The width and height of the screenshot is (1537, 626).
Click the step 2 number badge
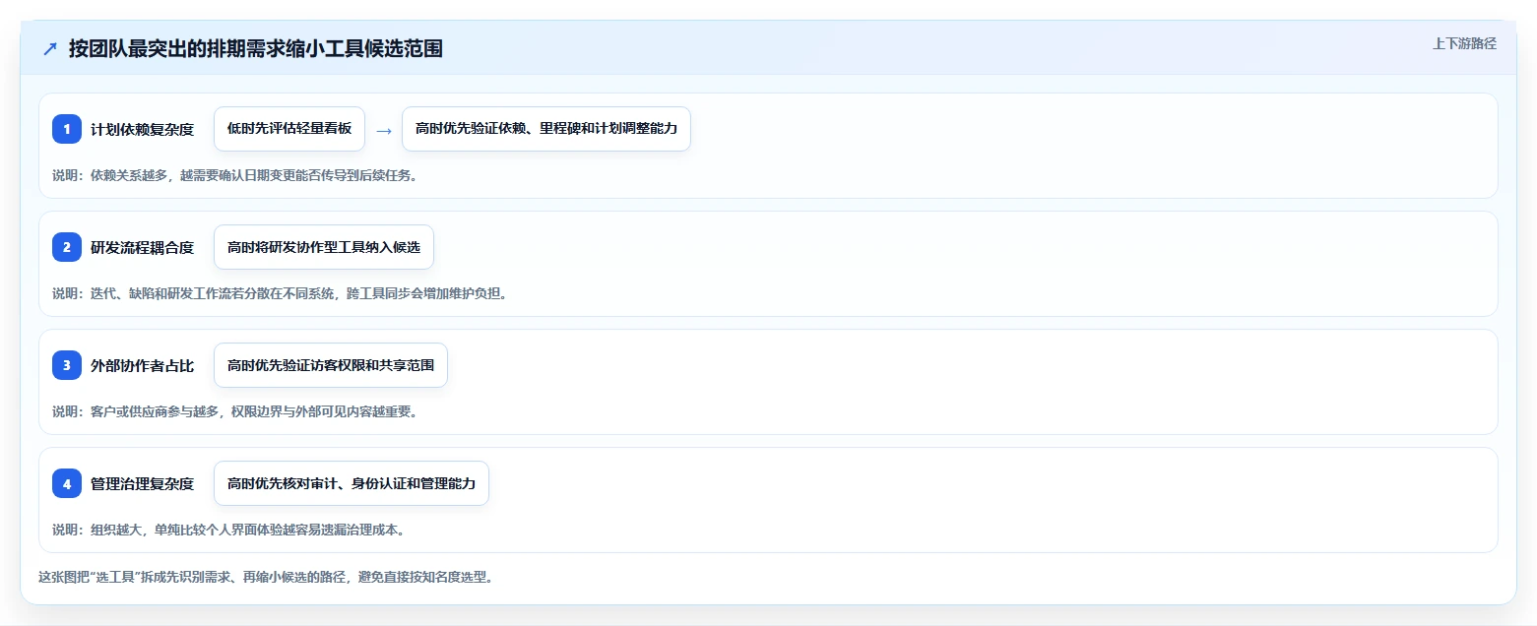[x=67, y=247]
